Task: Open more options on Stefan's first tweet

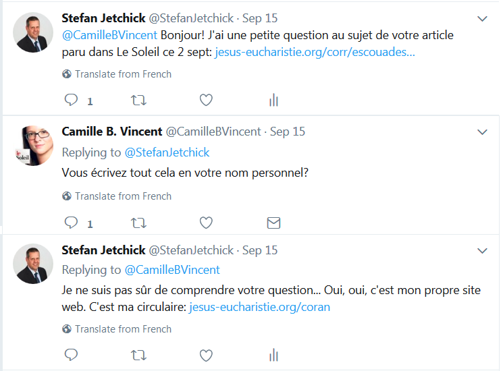Action: point(482,19)
